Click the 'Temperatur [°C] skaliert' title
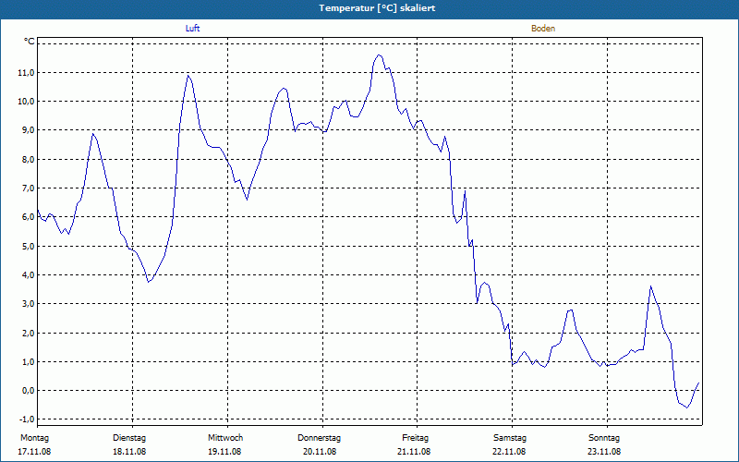 tap(377, 8)
